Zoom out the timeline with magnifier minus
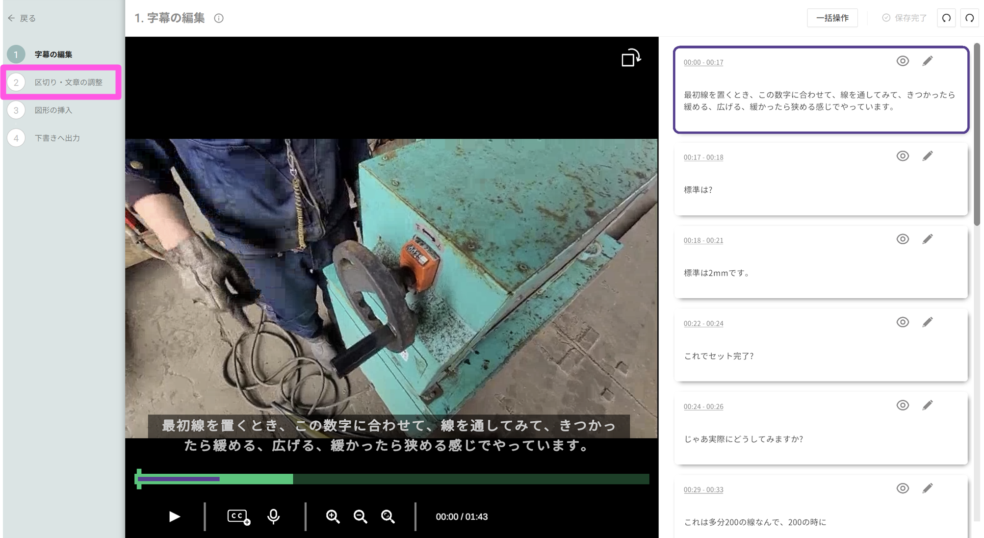 (x=360, y=516)
